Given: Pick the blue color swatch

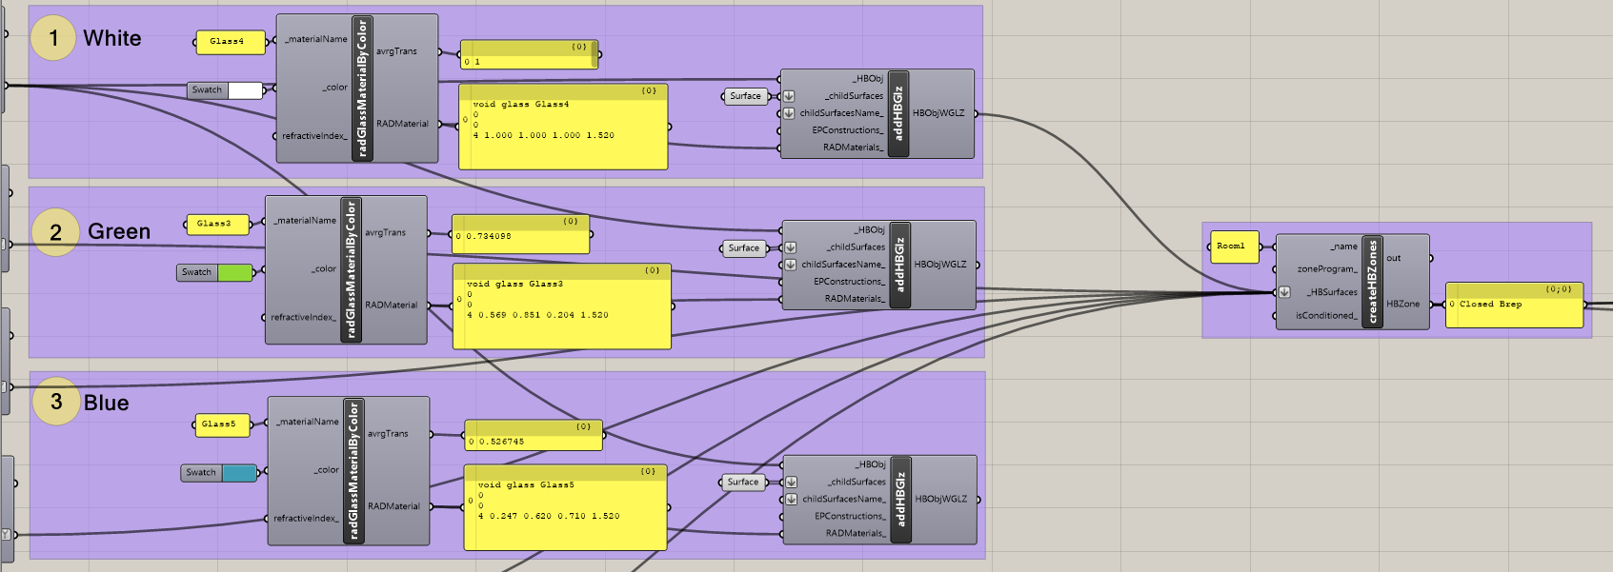Looking at the screenshot, I should 239,473.
